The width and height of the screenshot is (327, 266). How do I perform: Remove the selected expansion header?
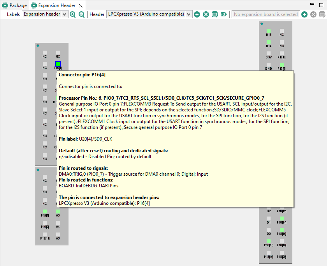pyautogui.click(x=206, y=14)
